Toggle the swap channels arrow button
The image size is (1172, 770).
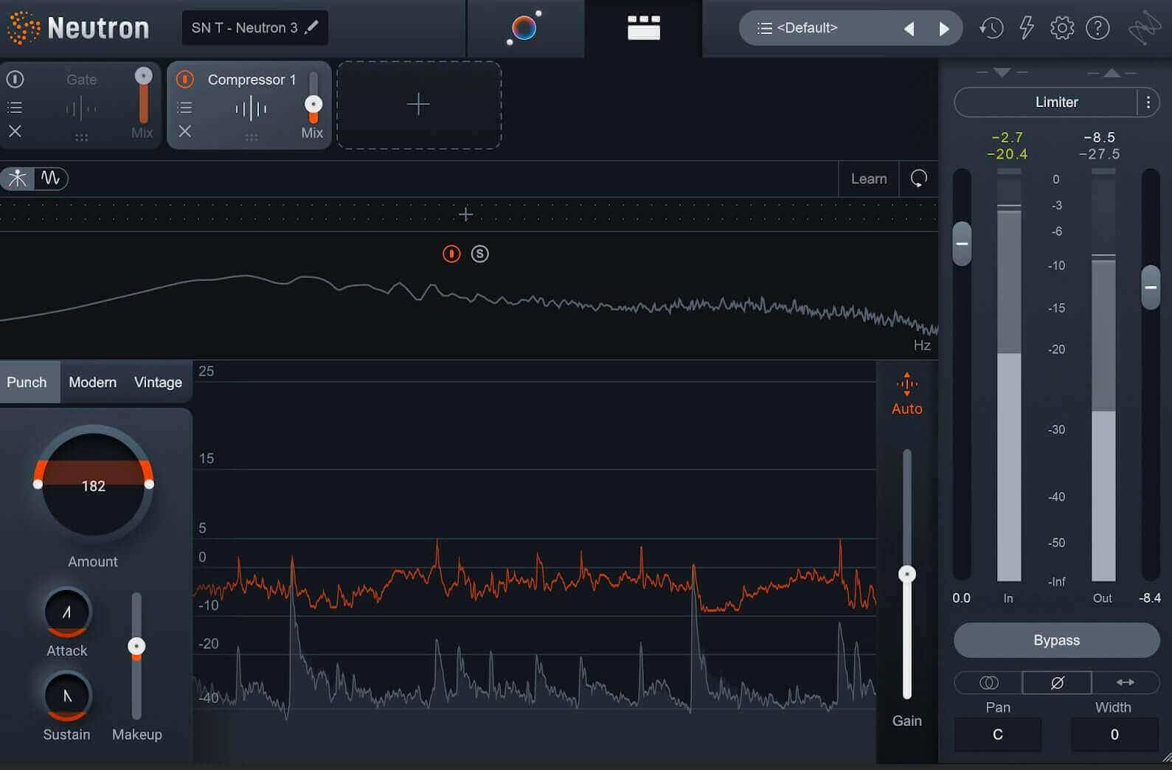coord(1126,683)
